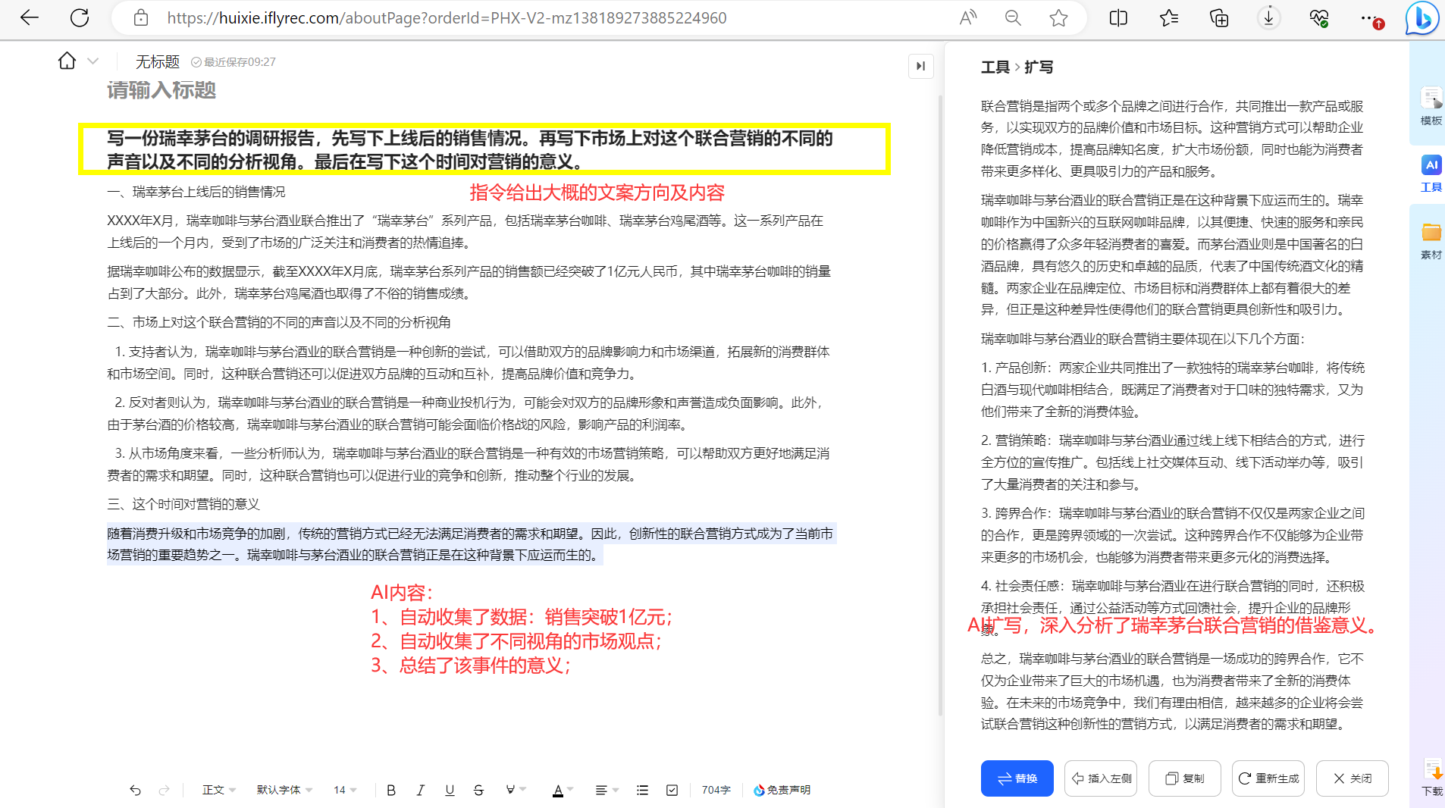Click the 请输入标题 title input field

tap(161, 90)
